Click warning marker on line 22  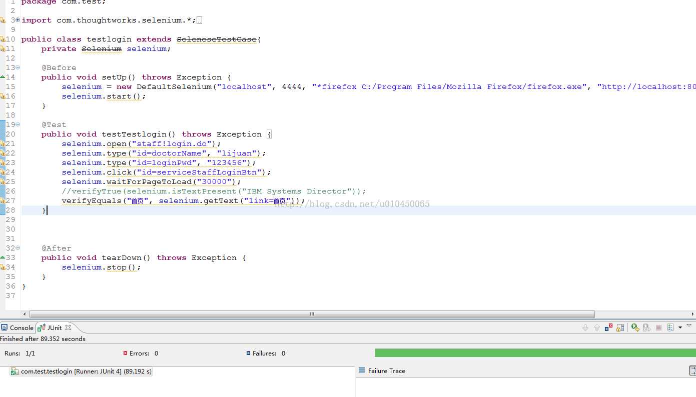3,153
